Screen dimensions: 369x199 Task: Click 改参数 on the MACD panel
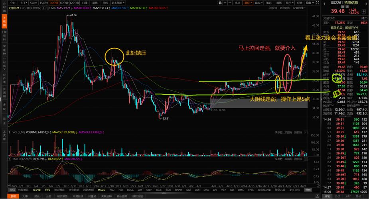click(x=278, y=159)
